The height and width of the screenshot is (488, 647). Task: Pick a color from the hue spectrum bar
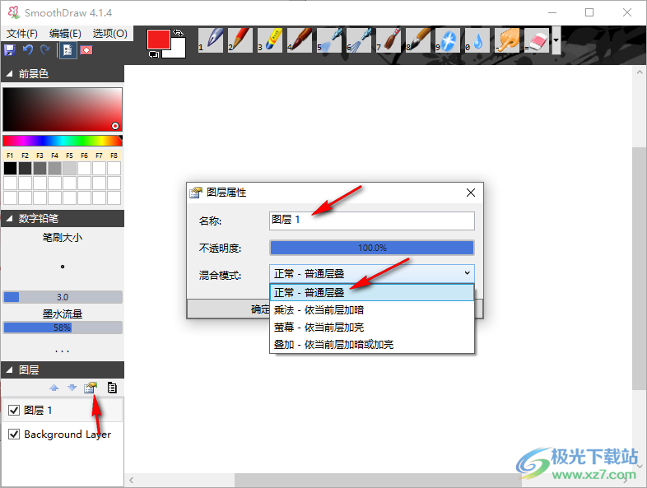coord(63,141)
